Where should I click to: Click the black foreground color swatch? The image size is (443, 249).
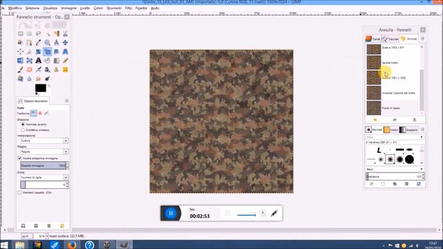click(41, 88)
